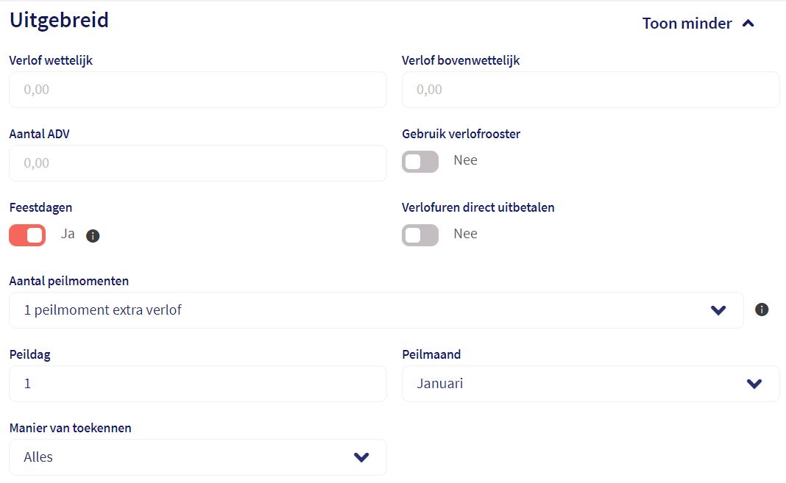Turn on Verlofuren direct uitbetalen switch
The height and width of the screenshot is (483, 786).
(x=420, y=235)
